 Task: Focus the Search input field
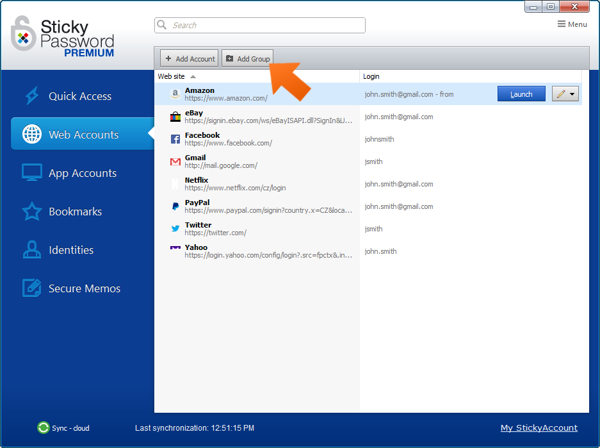point(260,25)
